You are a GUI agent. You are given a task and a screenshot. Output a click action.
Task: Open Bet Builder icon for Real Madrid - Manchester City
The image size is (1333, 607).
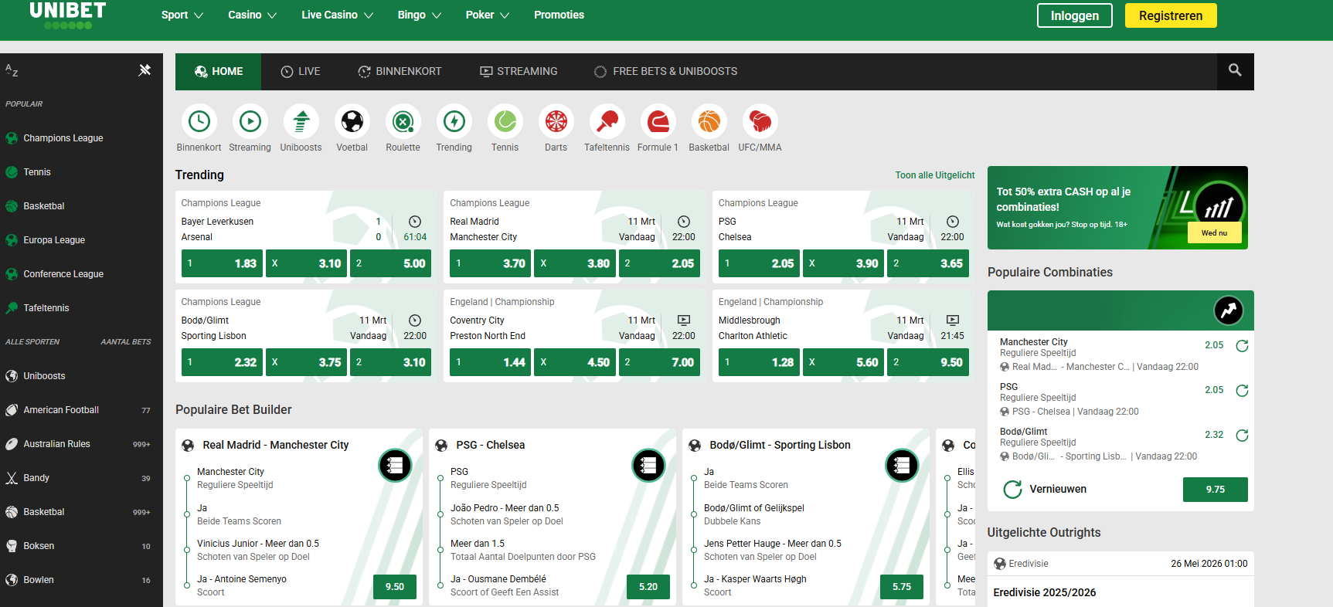click(395, 465)
